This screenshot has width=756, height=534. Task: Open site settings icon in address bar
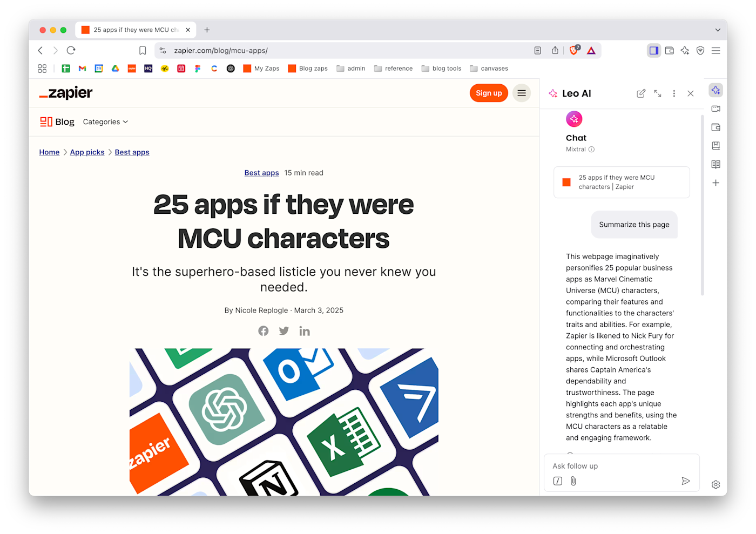pos(163,50)
